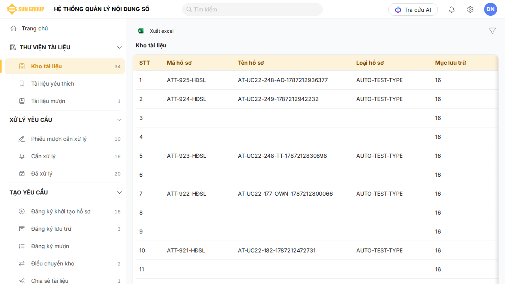The width and height of the screenshot is (505, 284).
Task: Click record name AT-UC22-248-AD-1787212936377
Action: point(283,80)
